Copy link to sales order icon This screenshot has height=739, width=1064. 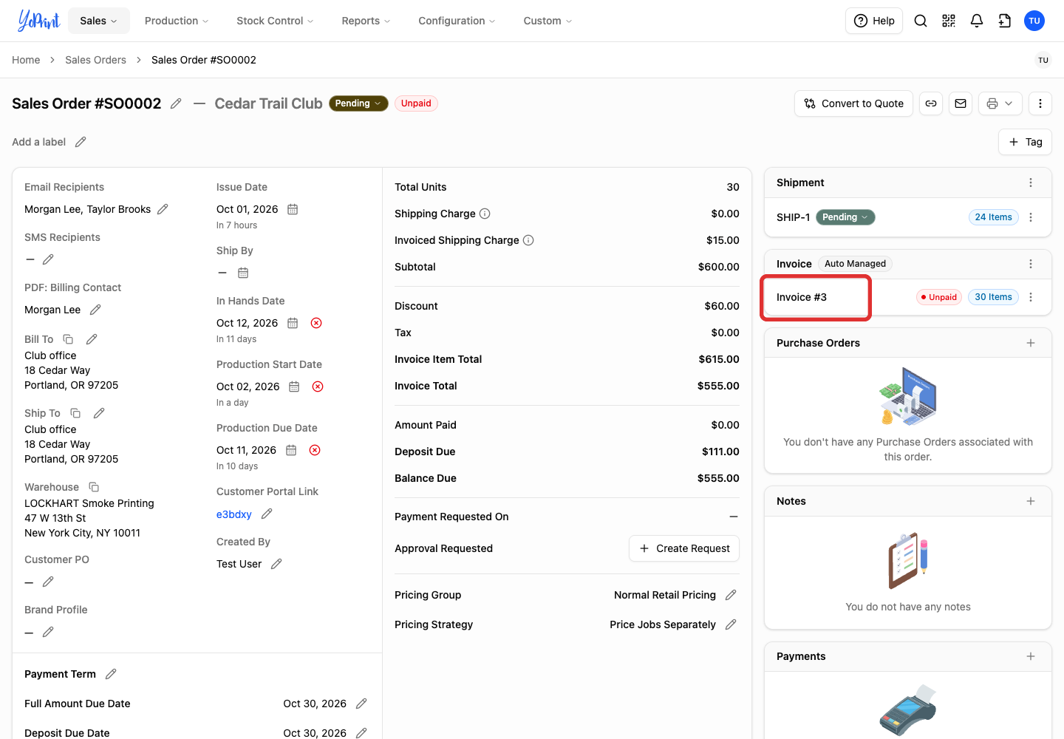coord(931,103)
